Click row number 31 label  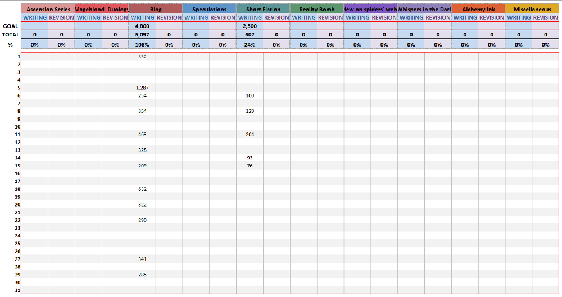pyautogui.click(x=17, y=290)
